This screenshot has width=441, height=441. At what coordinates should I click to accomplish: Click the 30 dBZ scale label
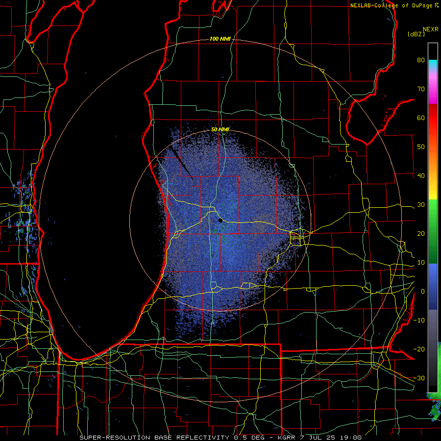(421, 205)
